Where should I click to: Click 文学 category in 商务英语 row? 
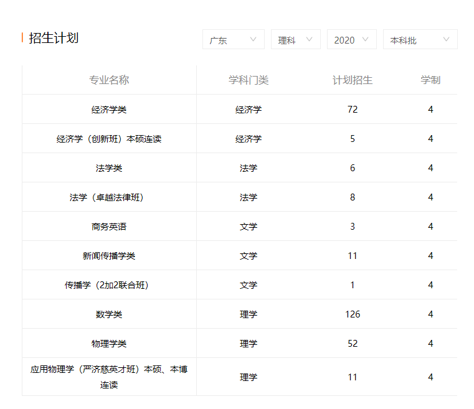tap(249, 227)
